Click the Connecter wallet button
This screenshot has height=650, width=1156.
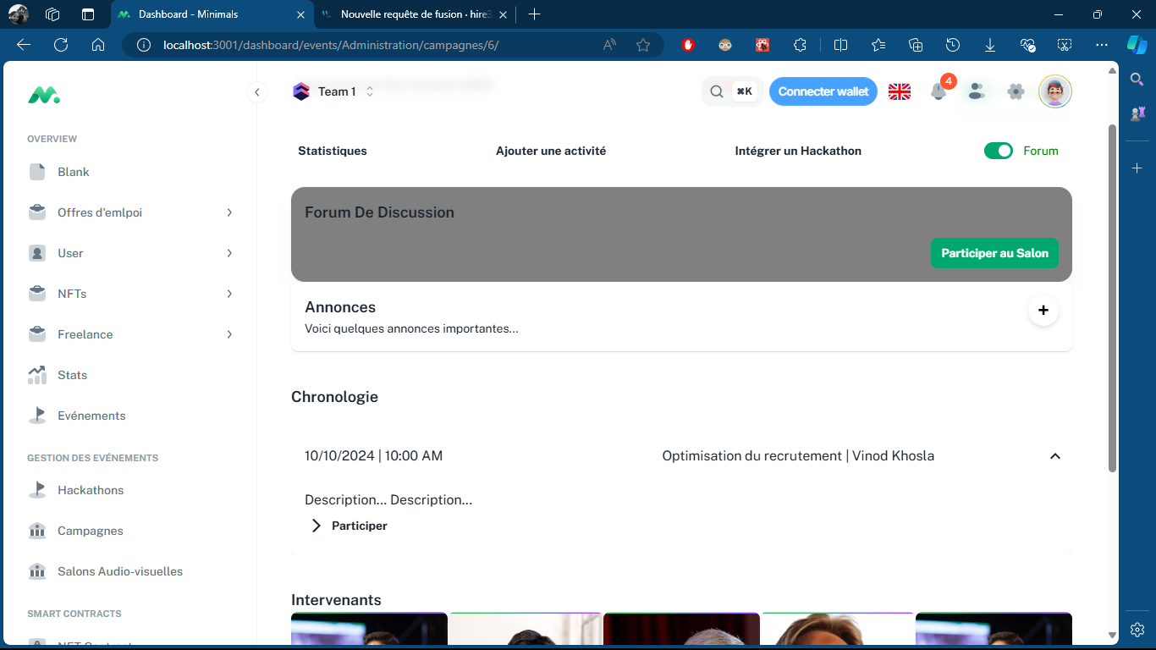pos(823,91)
